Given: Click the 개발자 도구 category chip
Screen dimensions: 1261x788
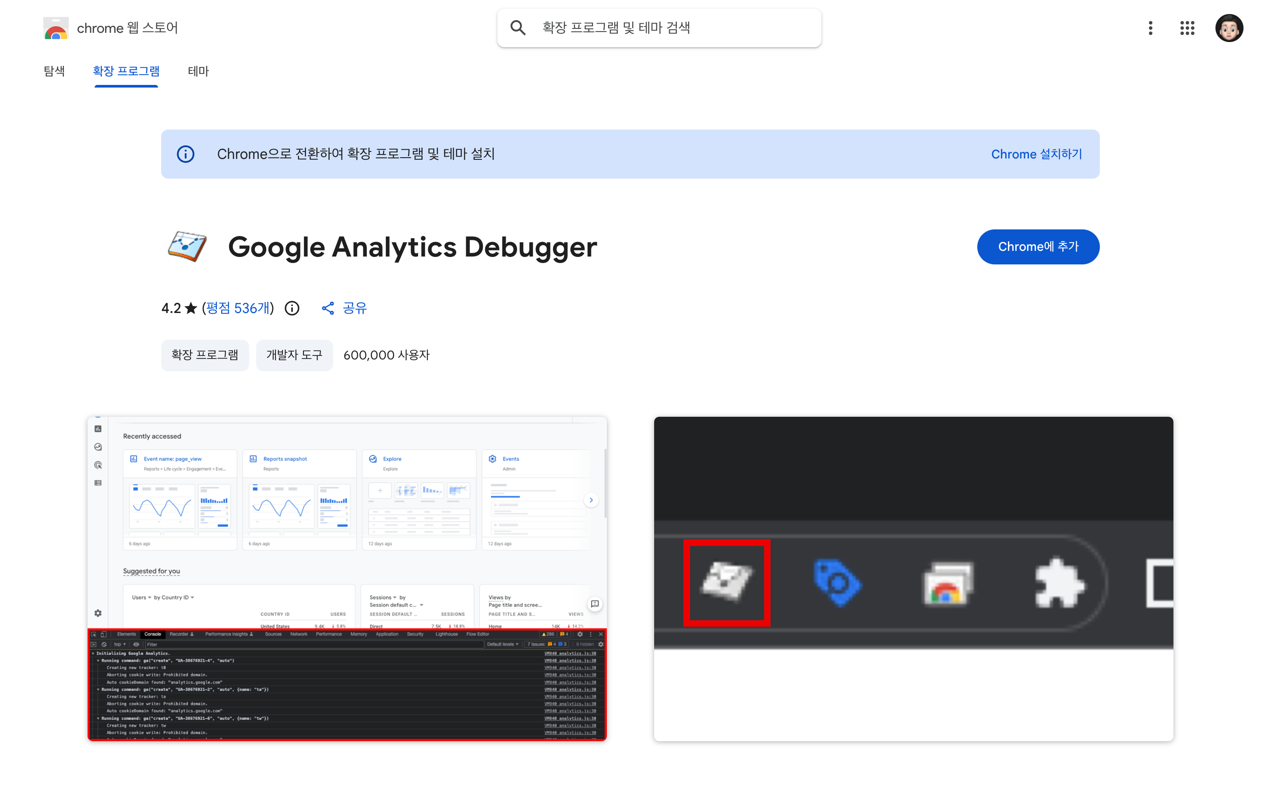Looking at the screenshot, I should (x=294, y=355).
